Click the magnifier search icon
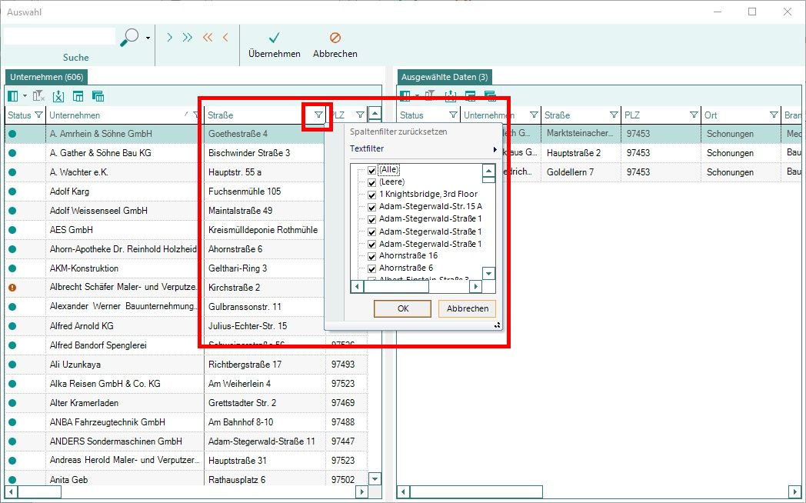This screenshot has height=503, width=806. click(x=131, y=37)
